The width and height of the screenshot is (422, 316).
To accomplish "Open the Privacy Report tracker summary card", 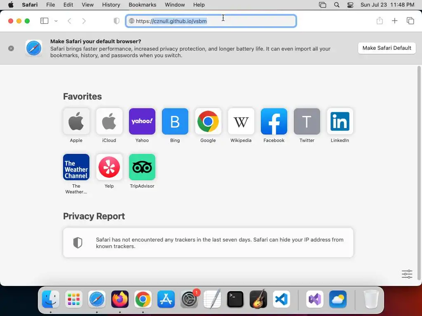I will point(208,243).
